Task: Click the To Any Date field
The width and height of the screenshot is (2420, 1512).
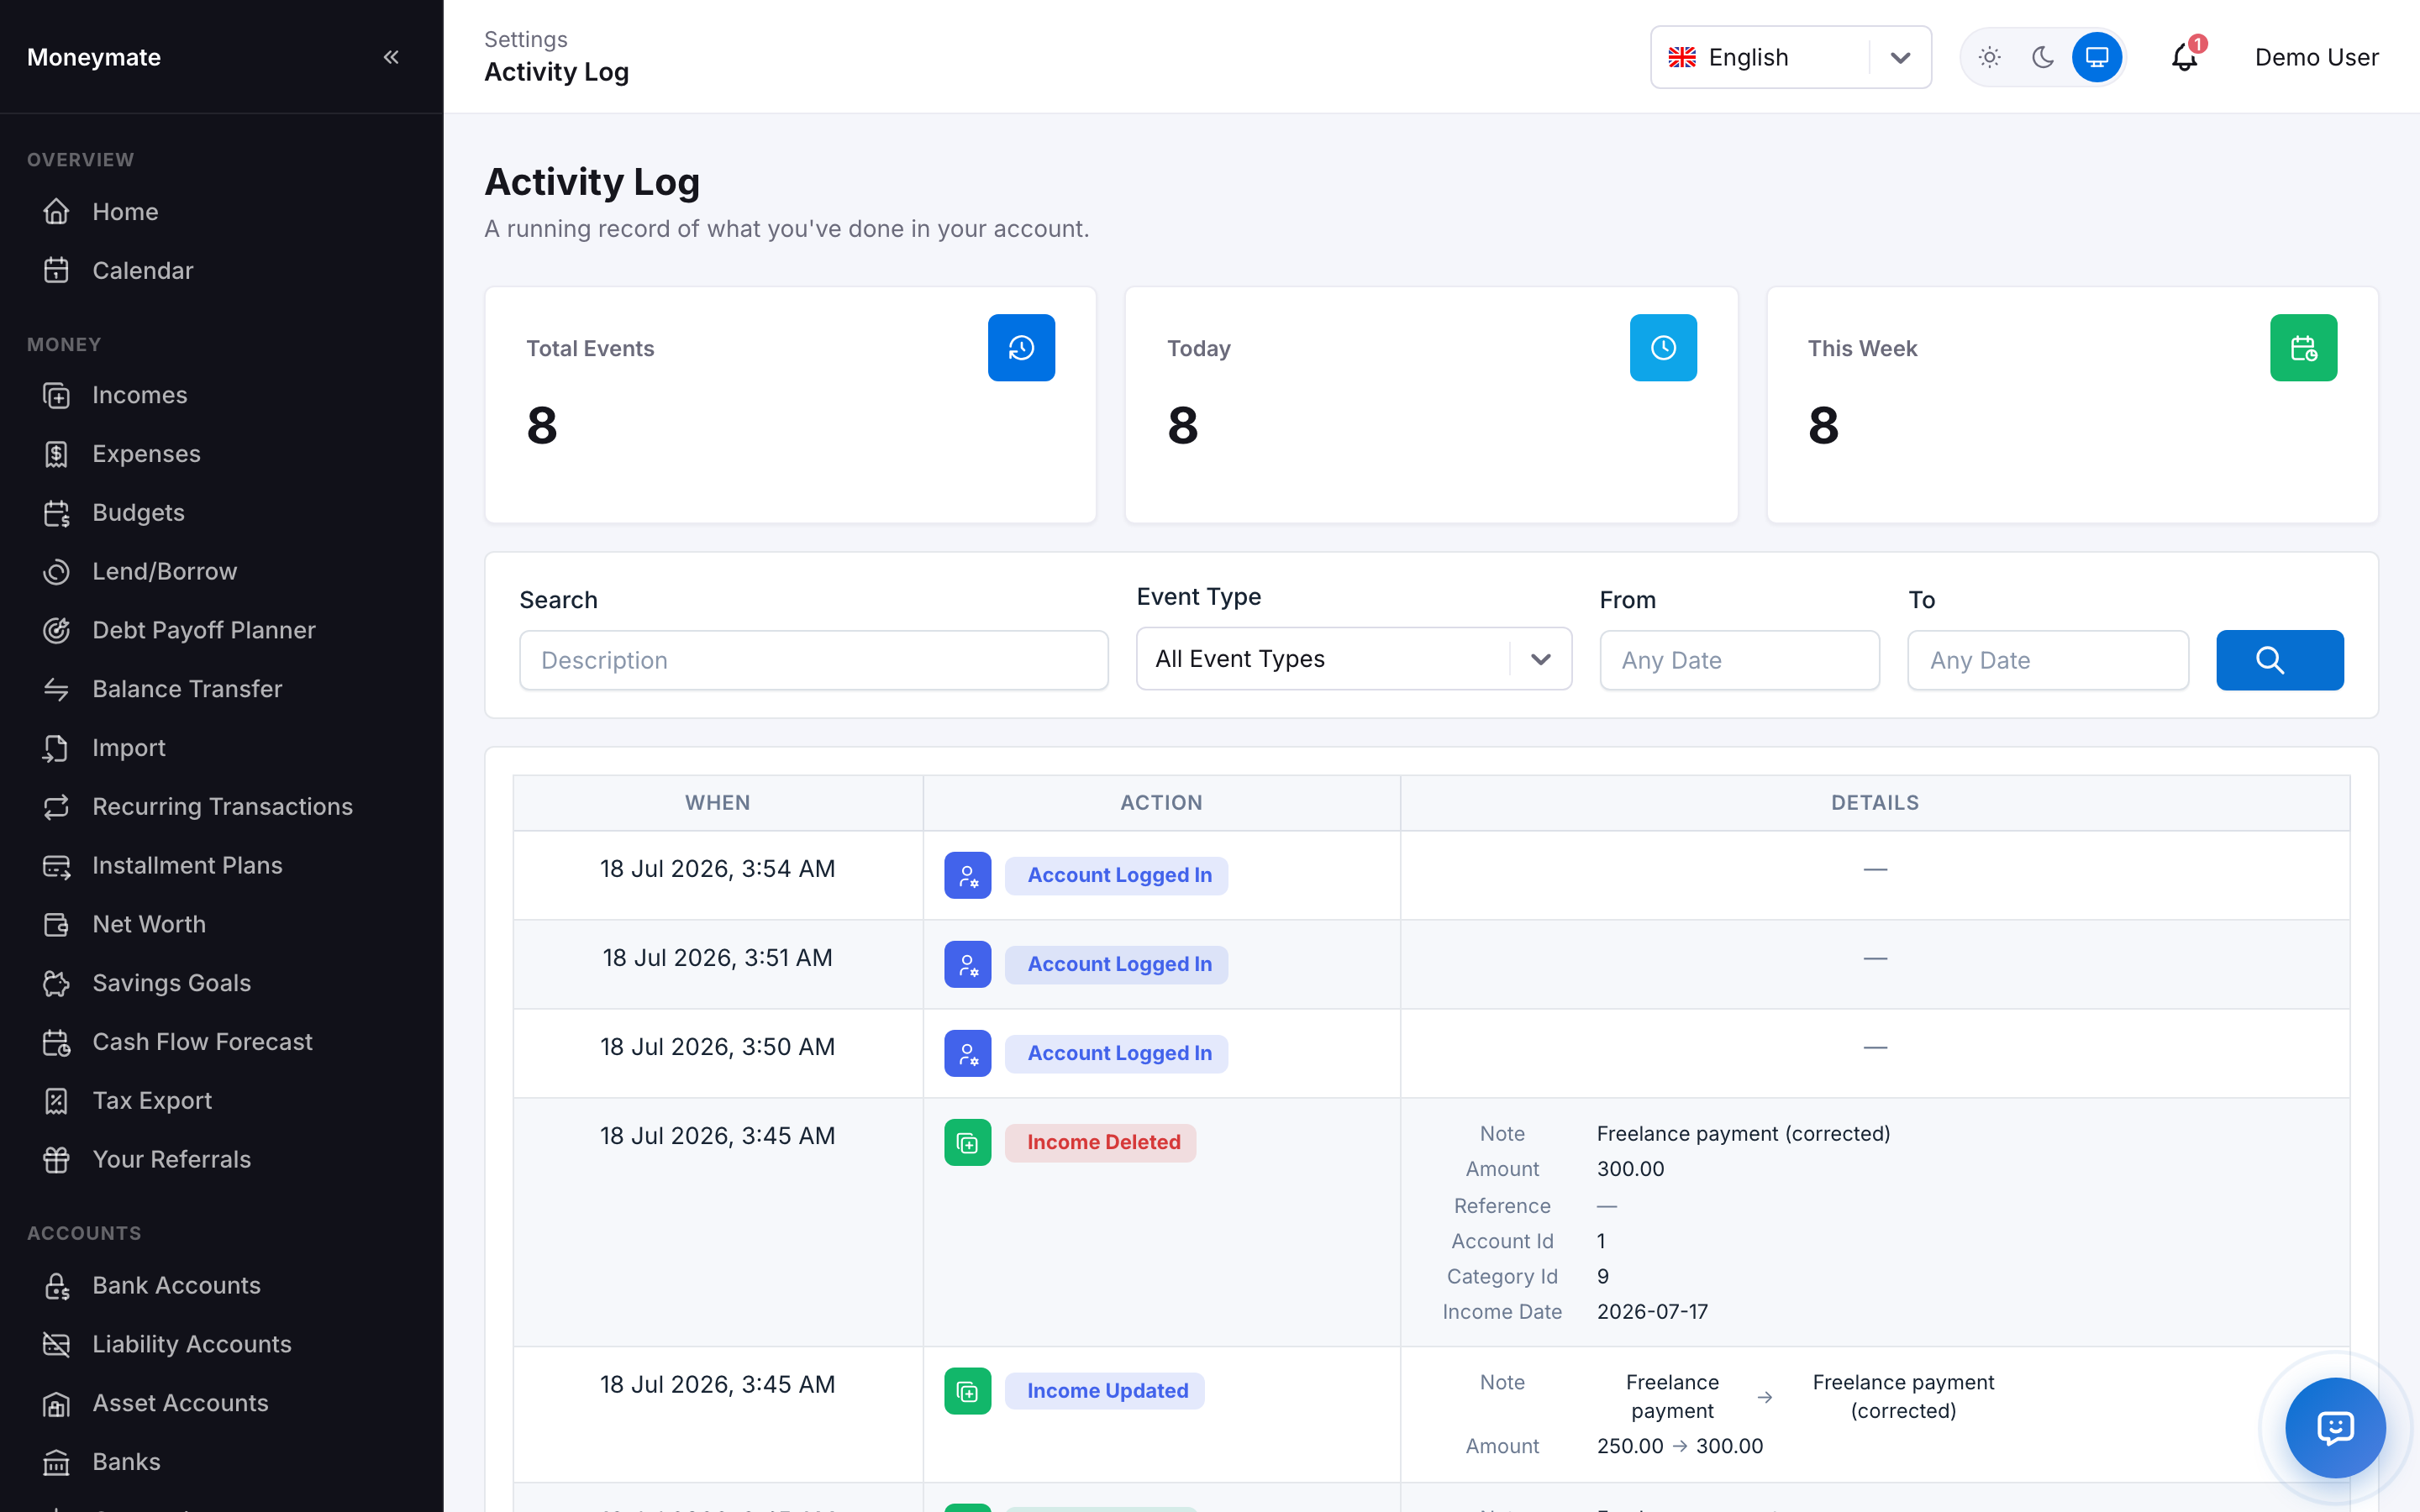Action: (x=2048, y=660)
